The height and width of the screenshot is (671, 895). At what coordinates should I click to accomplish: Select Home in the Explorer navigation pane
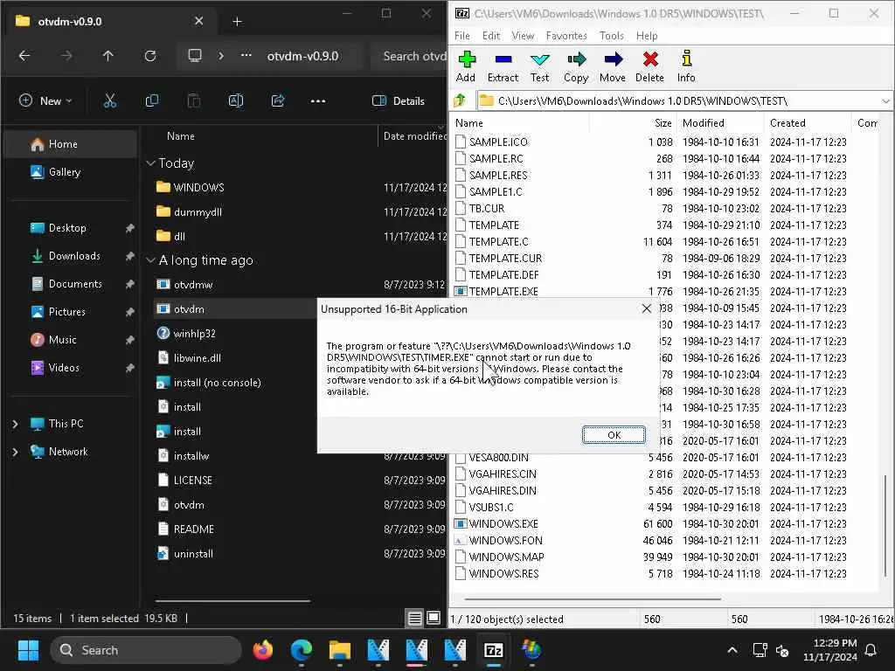[70, 144]
